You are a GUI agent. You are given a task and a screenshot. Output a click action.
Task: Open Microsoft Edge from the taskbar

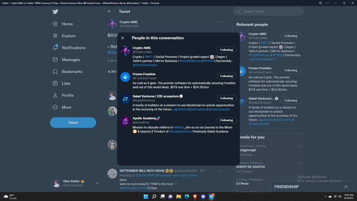pyautogui.click(x=187, y=197)
